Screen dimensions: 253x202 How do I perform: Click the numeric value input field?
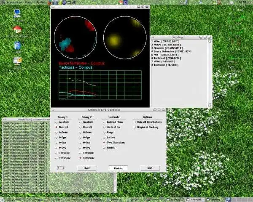(59, 168)
